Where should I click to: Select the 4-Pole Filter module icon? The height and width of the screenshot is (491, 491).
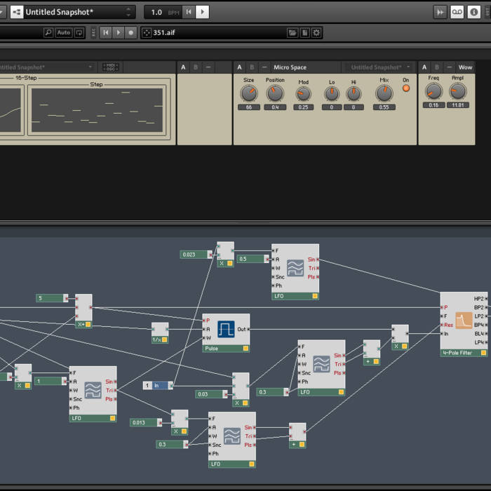[464, 321]
